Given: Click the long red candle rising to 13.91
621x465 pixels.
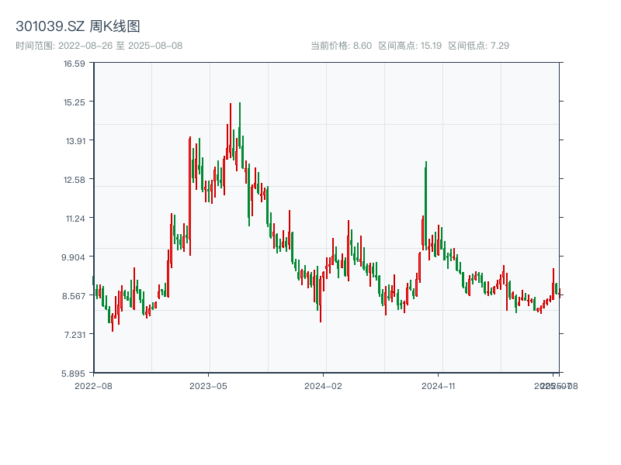Looking at the screenshot, I should (x=189, y=196).
